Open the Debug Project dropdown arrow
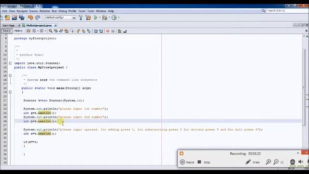The image size is (309, 174). pyautogui.click(x=109, y=17)
